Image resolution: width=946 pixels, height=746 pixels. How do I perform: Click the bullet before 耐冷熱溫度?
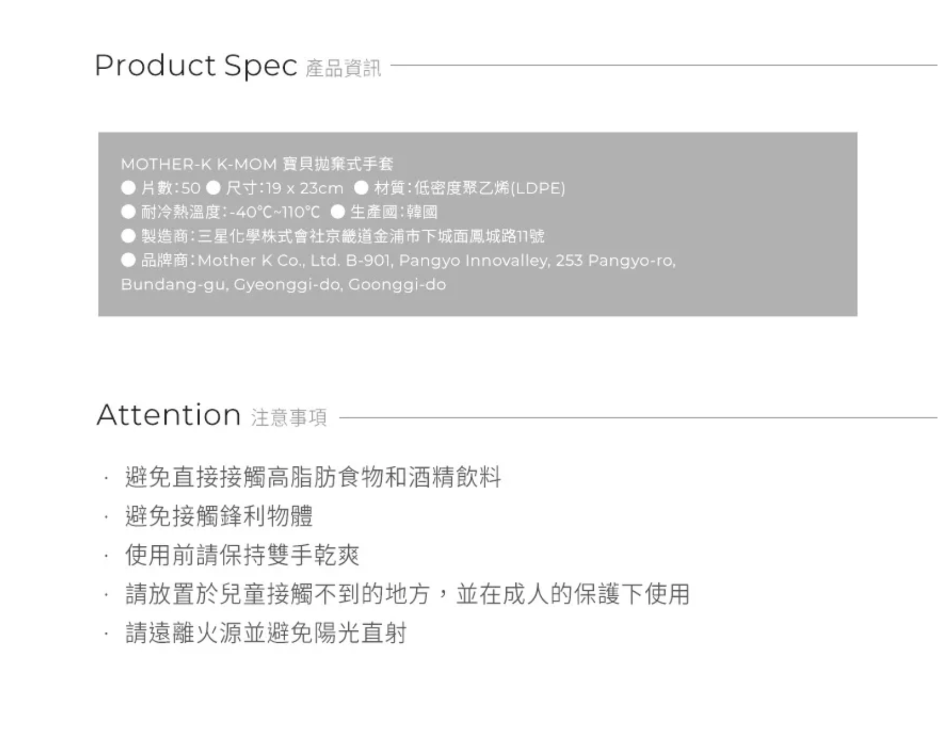point(129,212)
